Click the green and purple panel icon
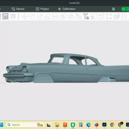 tap(113, 9)
